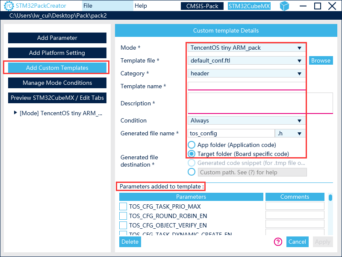Click the STM32PackCreator logo icon
342x257 pixels.
[9, 6]
